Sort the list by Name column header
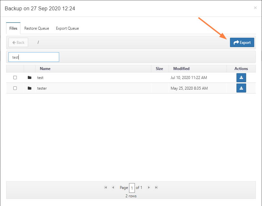262x206 pixels. tap(45, 69)
